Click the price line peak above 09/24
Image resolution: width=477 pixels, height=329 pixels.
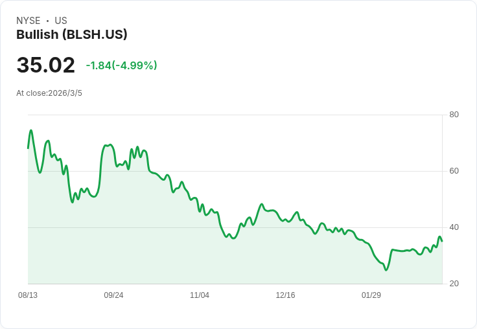(110, 144)
